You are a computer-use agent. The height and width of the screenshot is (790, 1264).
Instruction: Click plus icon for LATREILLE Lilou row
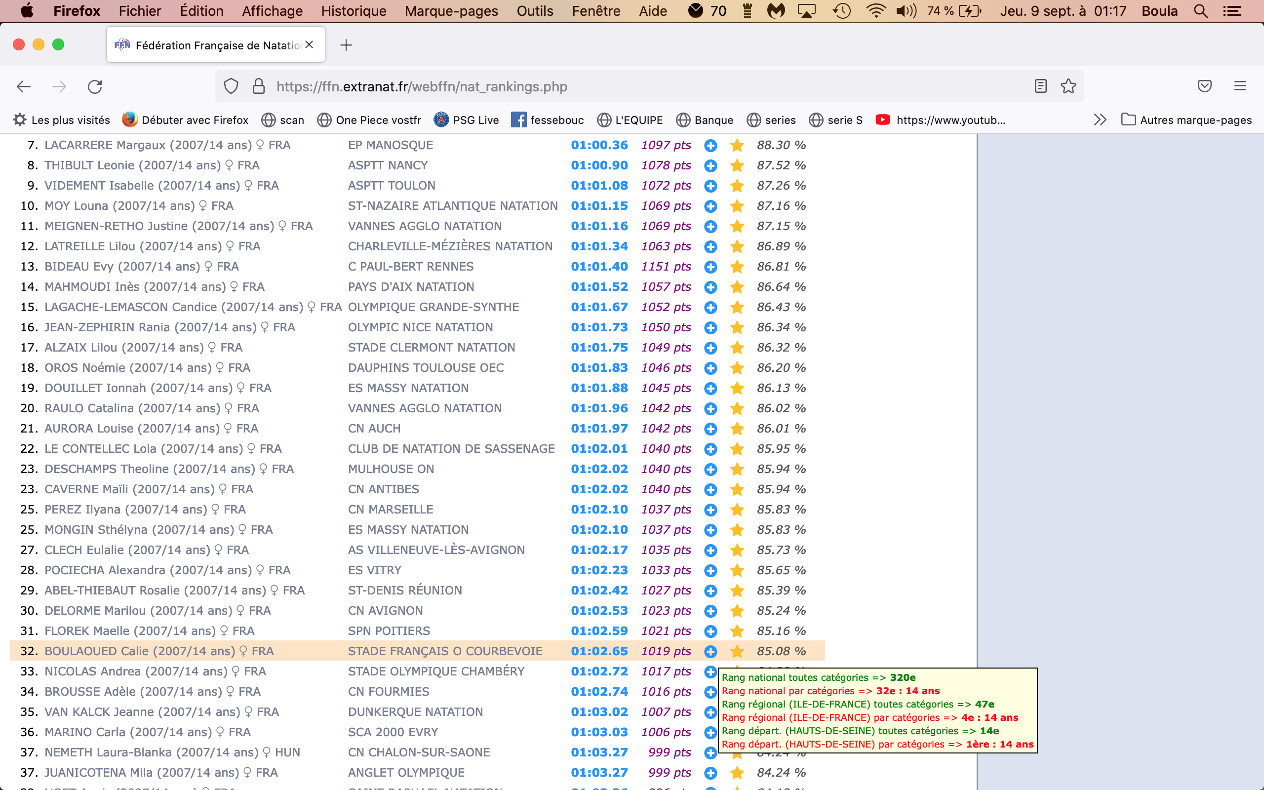[711, 246]
